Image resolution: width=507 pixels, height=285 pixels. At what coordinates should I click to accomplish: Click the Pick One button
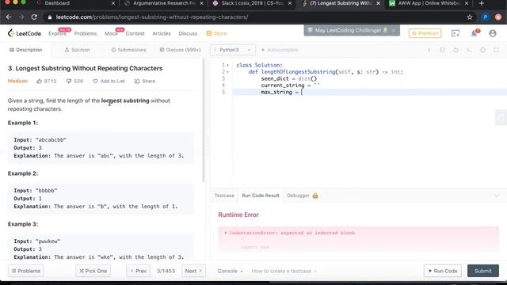(x=93, y=271)
